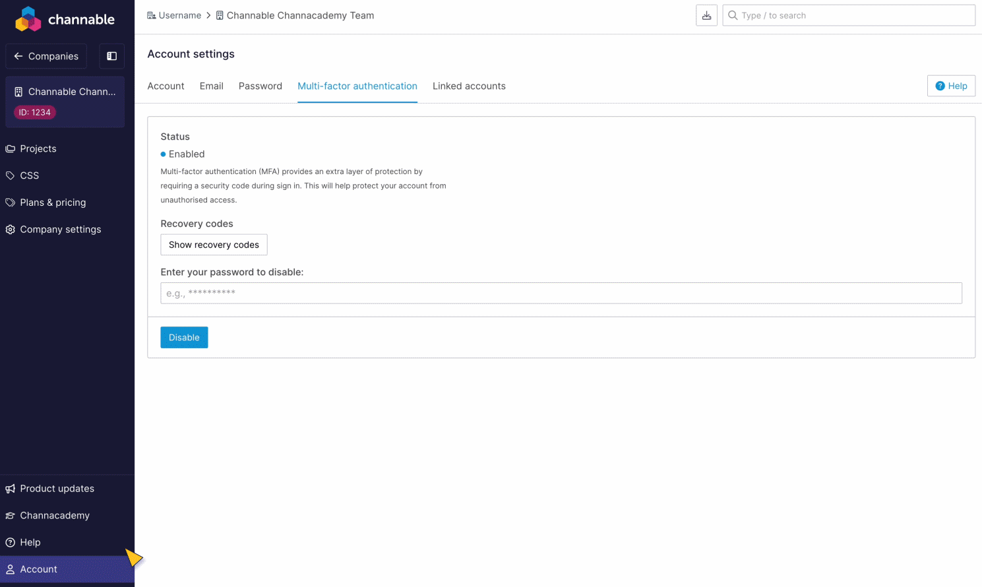The width and height of the screenshot is (982, 587).
Task: Select the Channable Channacademy company card
Action: [x=65, y=101]
